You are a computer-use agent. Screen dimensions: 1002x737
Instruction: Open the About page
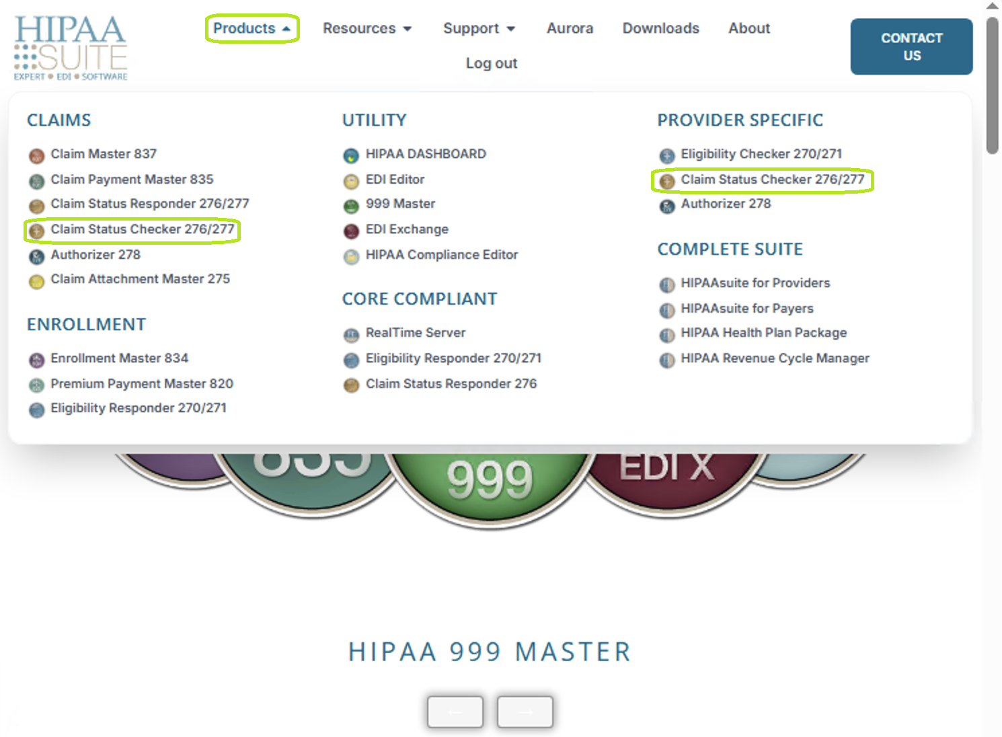point(749,28)
